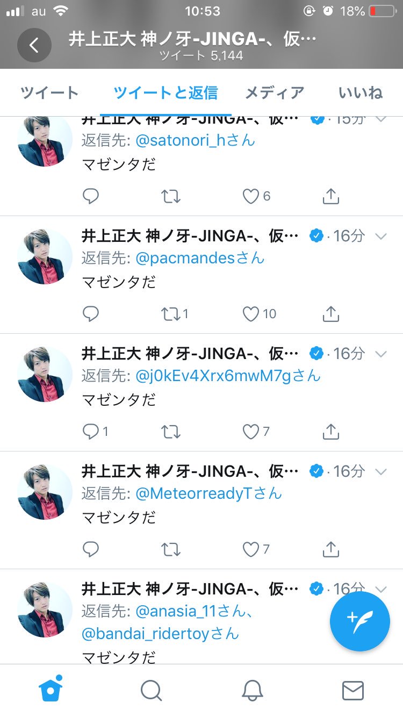Tap the back arrow button

coord(34,45)
